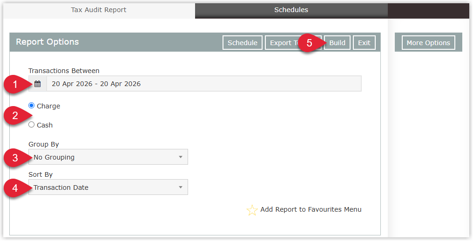This screenshot has width=473, height=241.
Task: Switch to the Schedules tab
Action: tap(291, 10)
